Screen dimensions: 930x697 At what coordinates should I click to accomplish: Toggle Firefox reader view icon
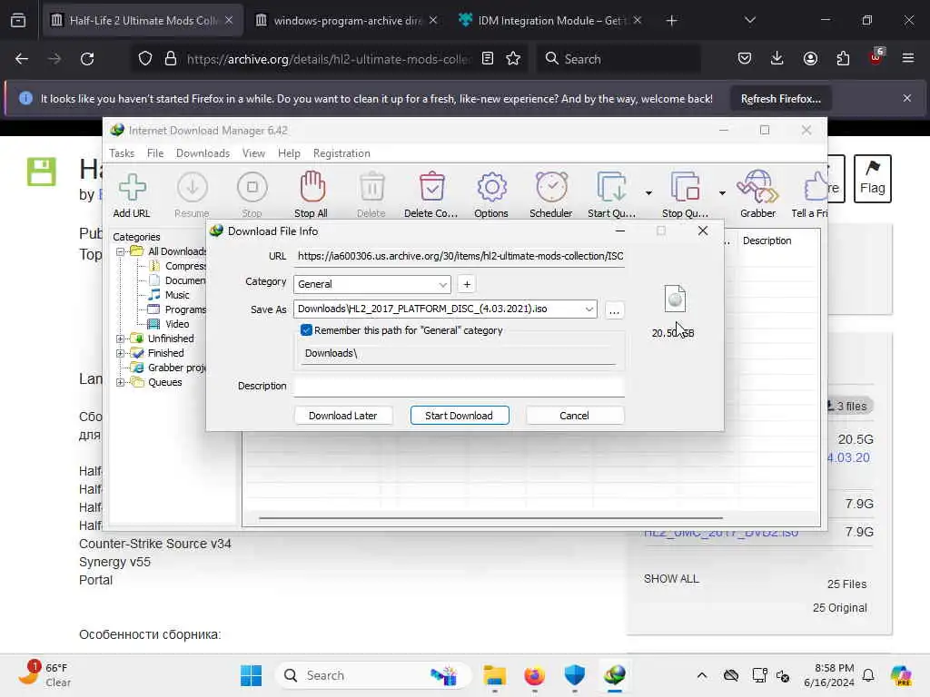(x=488, y=59)
